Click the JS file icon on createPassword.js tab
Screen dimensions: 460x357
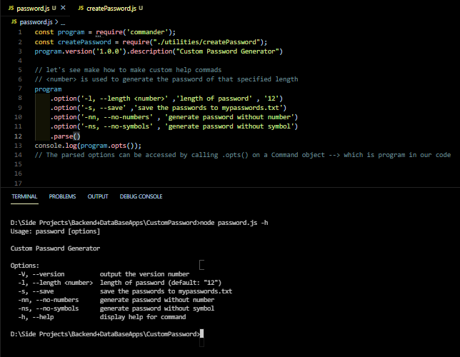click(81, 9)
